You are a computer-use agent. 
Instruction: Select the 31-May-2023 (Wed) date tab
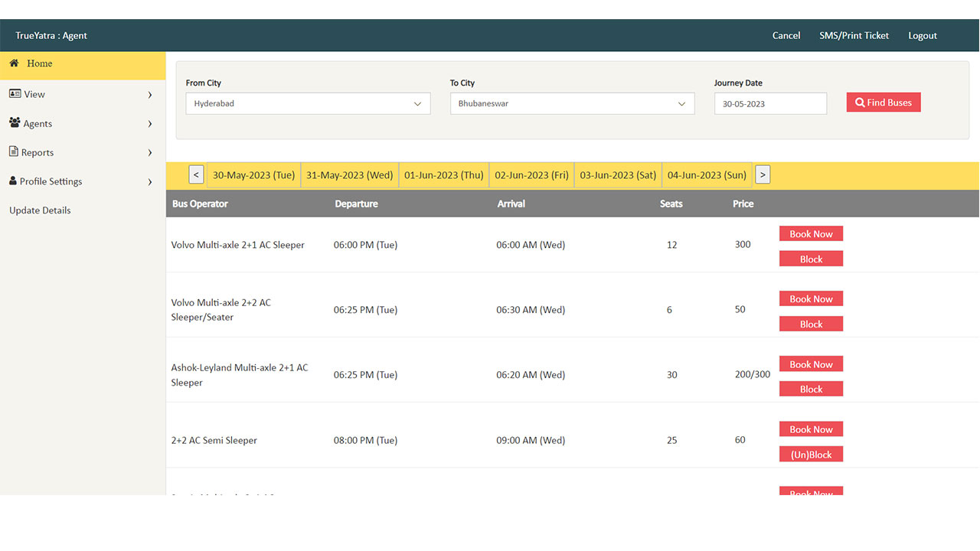349,175
